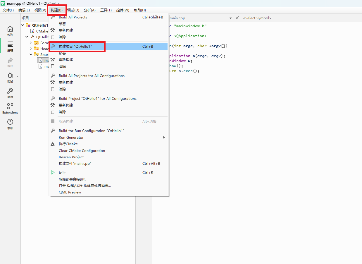
Task: Choose 构建项目 "QtHello1" menu entry
Action: tap(108, 46)
